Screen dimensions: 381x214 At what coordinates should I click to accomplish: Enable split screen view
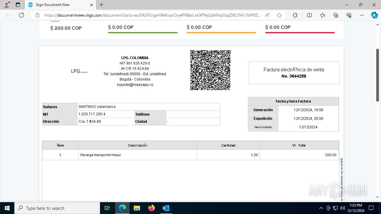pyautogui.click(x=309, y=15)
